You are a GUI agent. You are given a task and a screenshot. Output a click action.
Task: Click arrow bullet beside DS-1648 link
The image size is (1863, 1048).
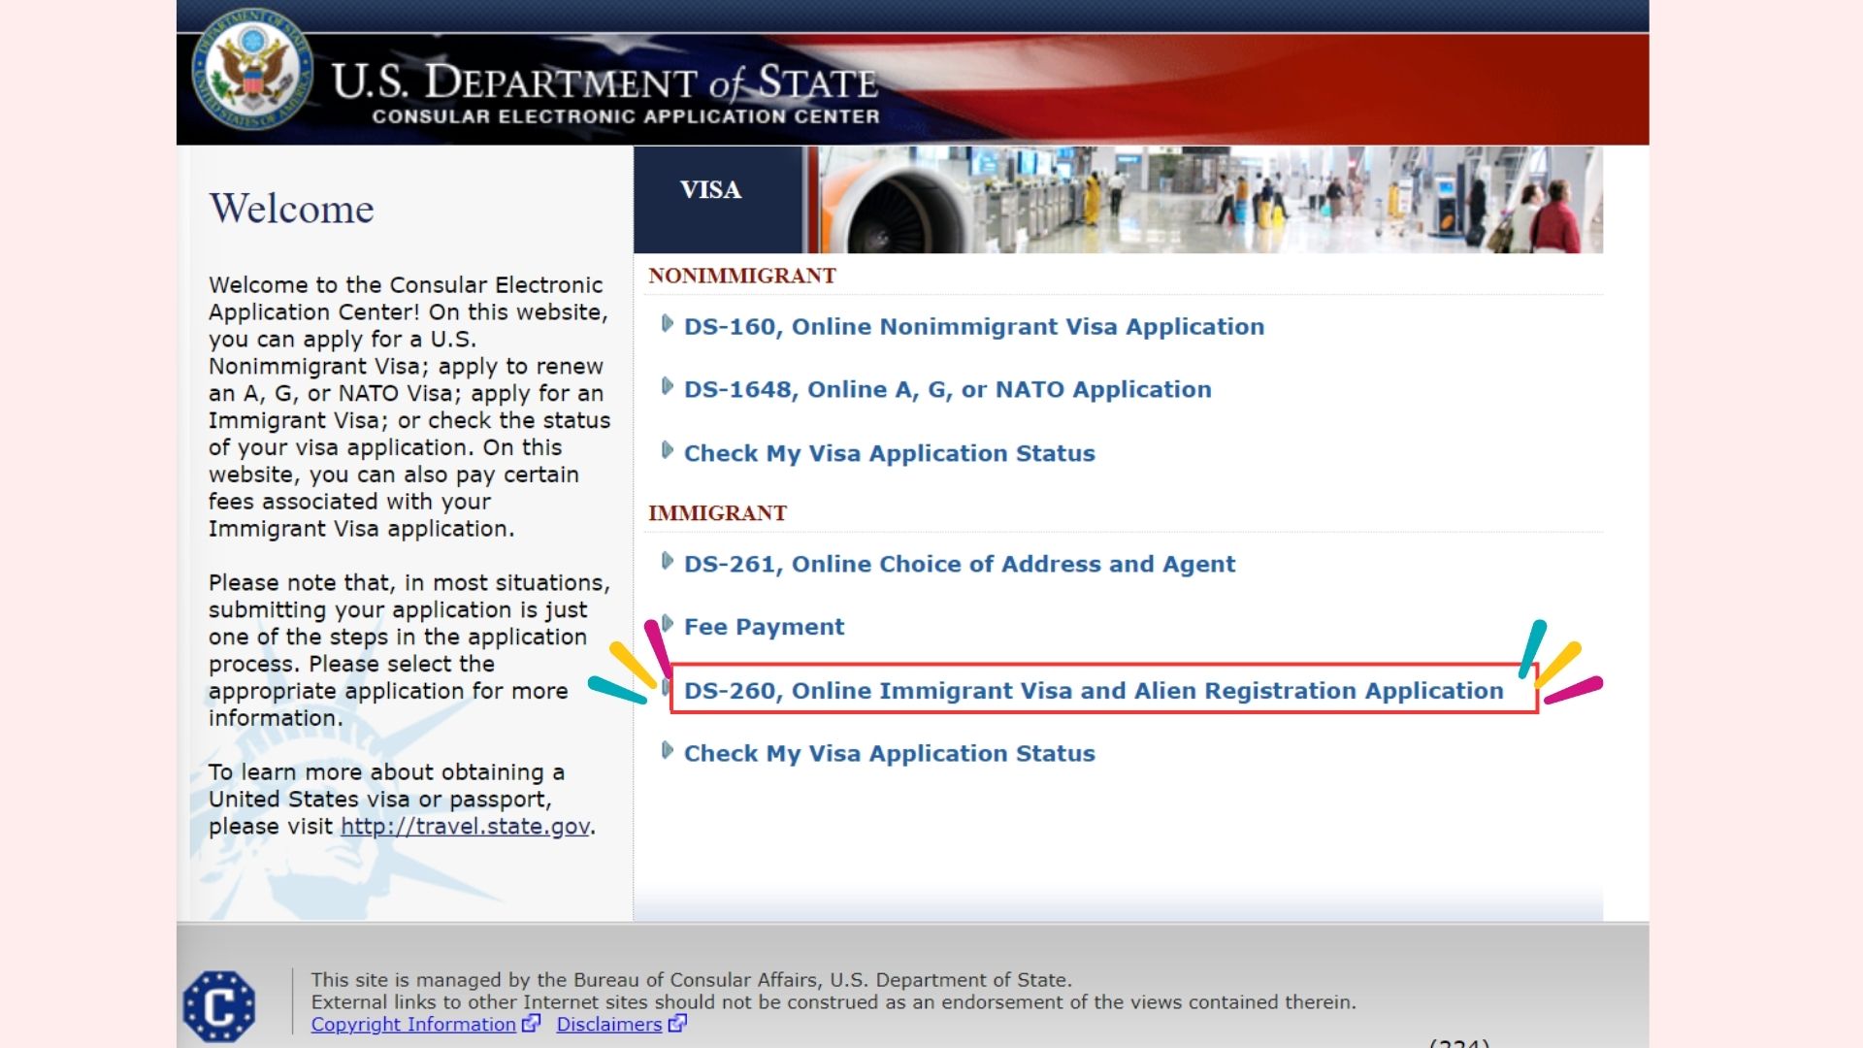point(667,386)
